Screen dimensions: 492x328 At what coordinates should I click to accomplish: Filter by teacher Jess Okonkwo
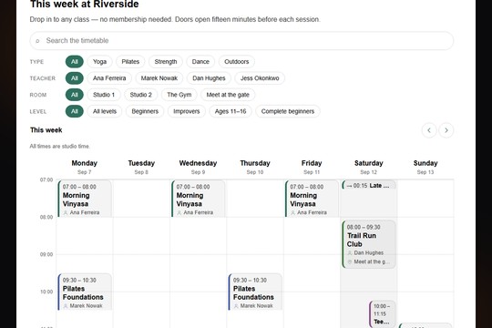(x=260, y=78)
